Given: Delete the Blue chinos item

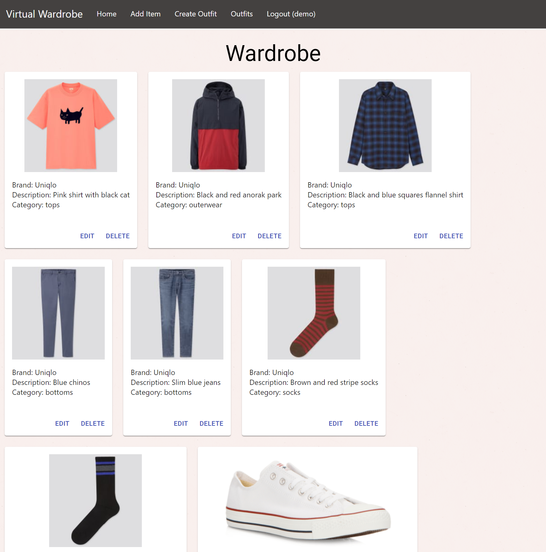Looking at the screenshot, I should [93, 424].
